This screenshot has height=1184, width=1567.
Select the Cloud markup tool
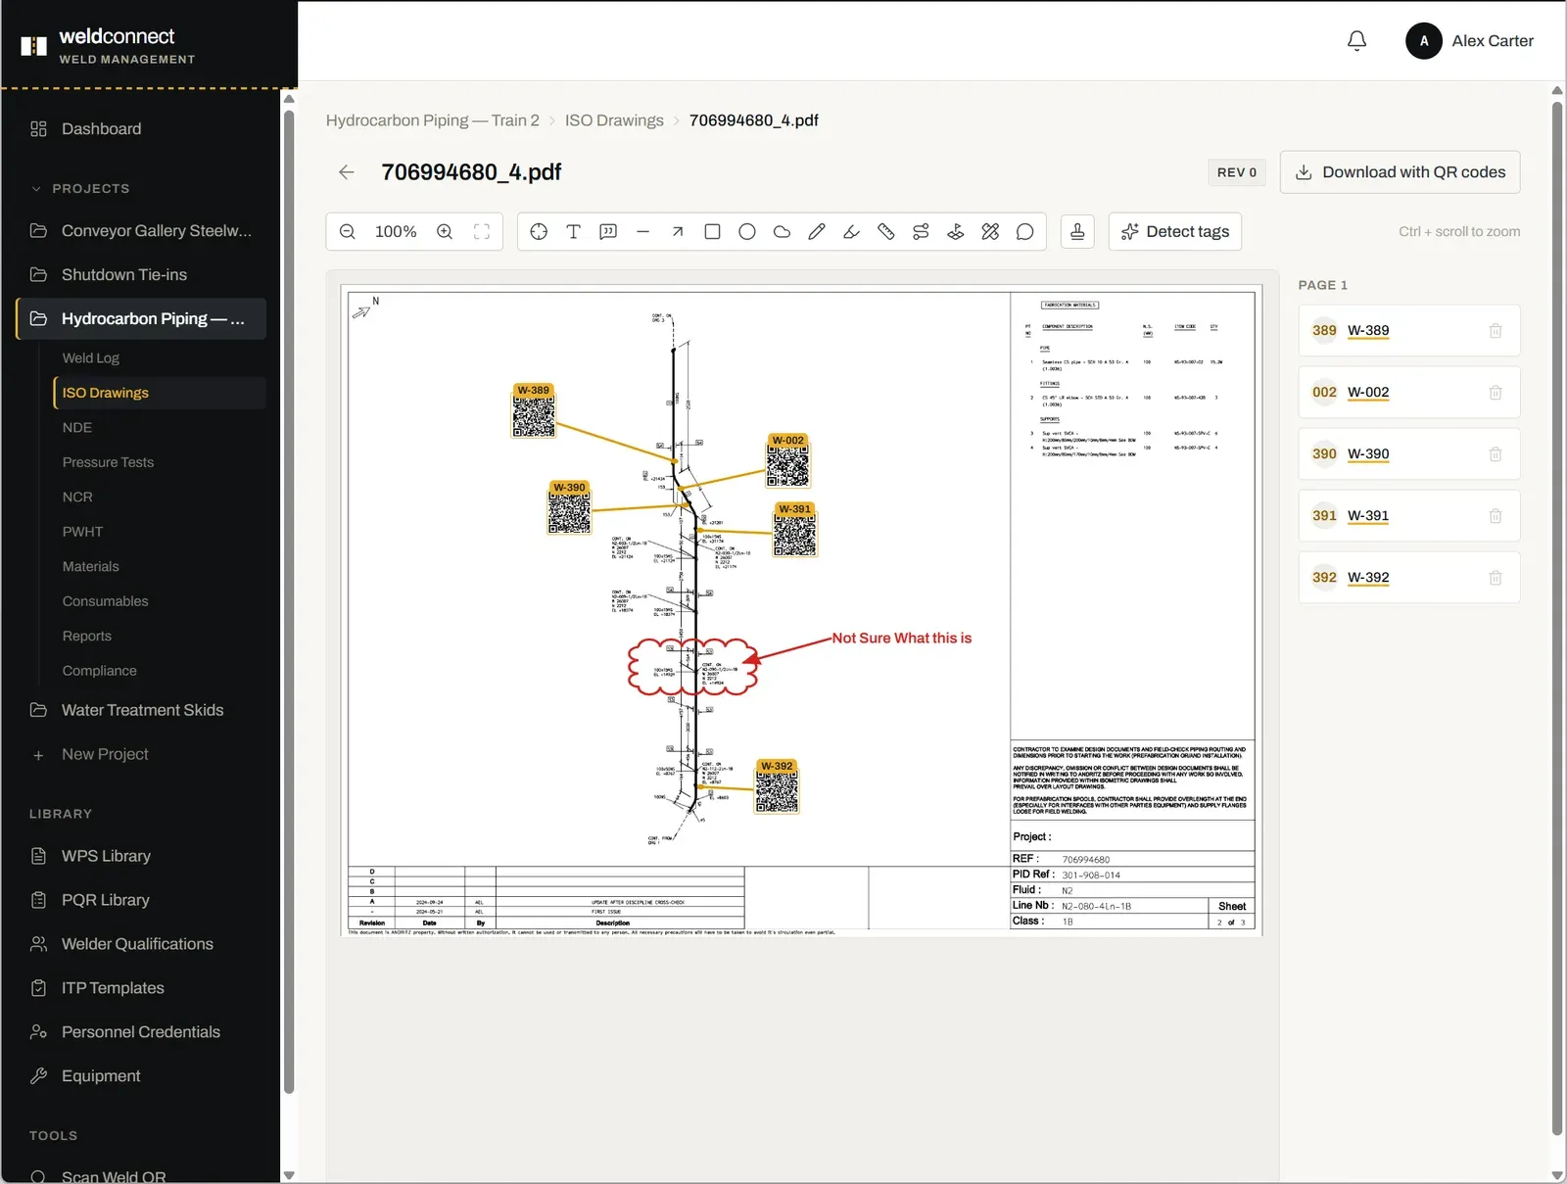(x=782, y=232)
